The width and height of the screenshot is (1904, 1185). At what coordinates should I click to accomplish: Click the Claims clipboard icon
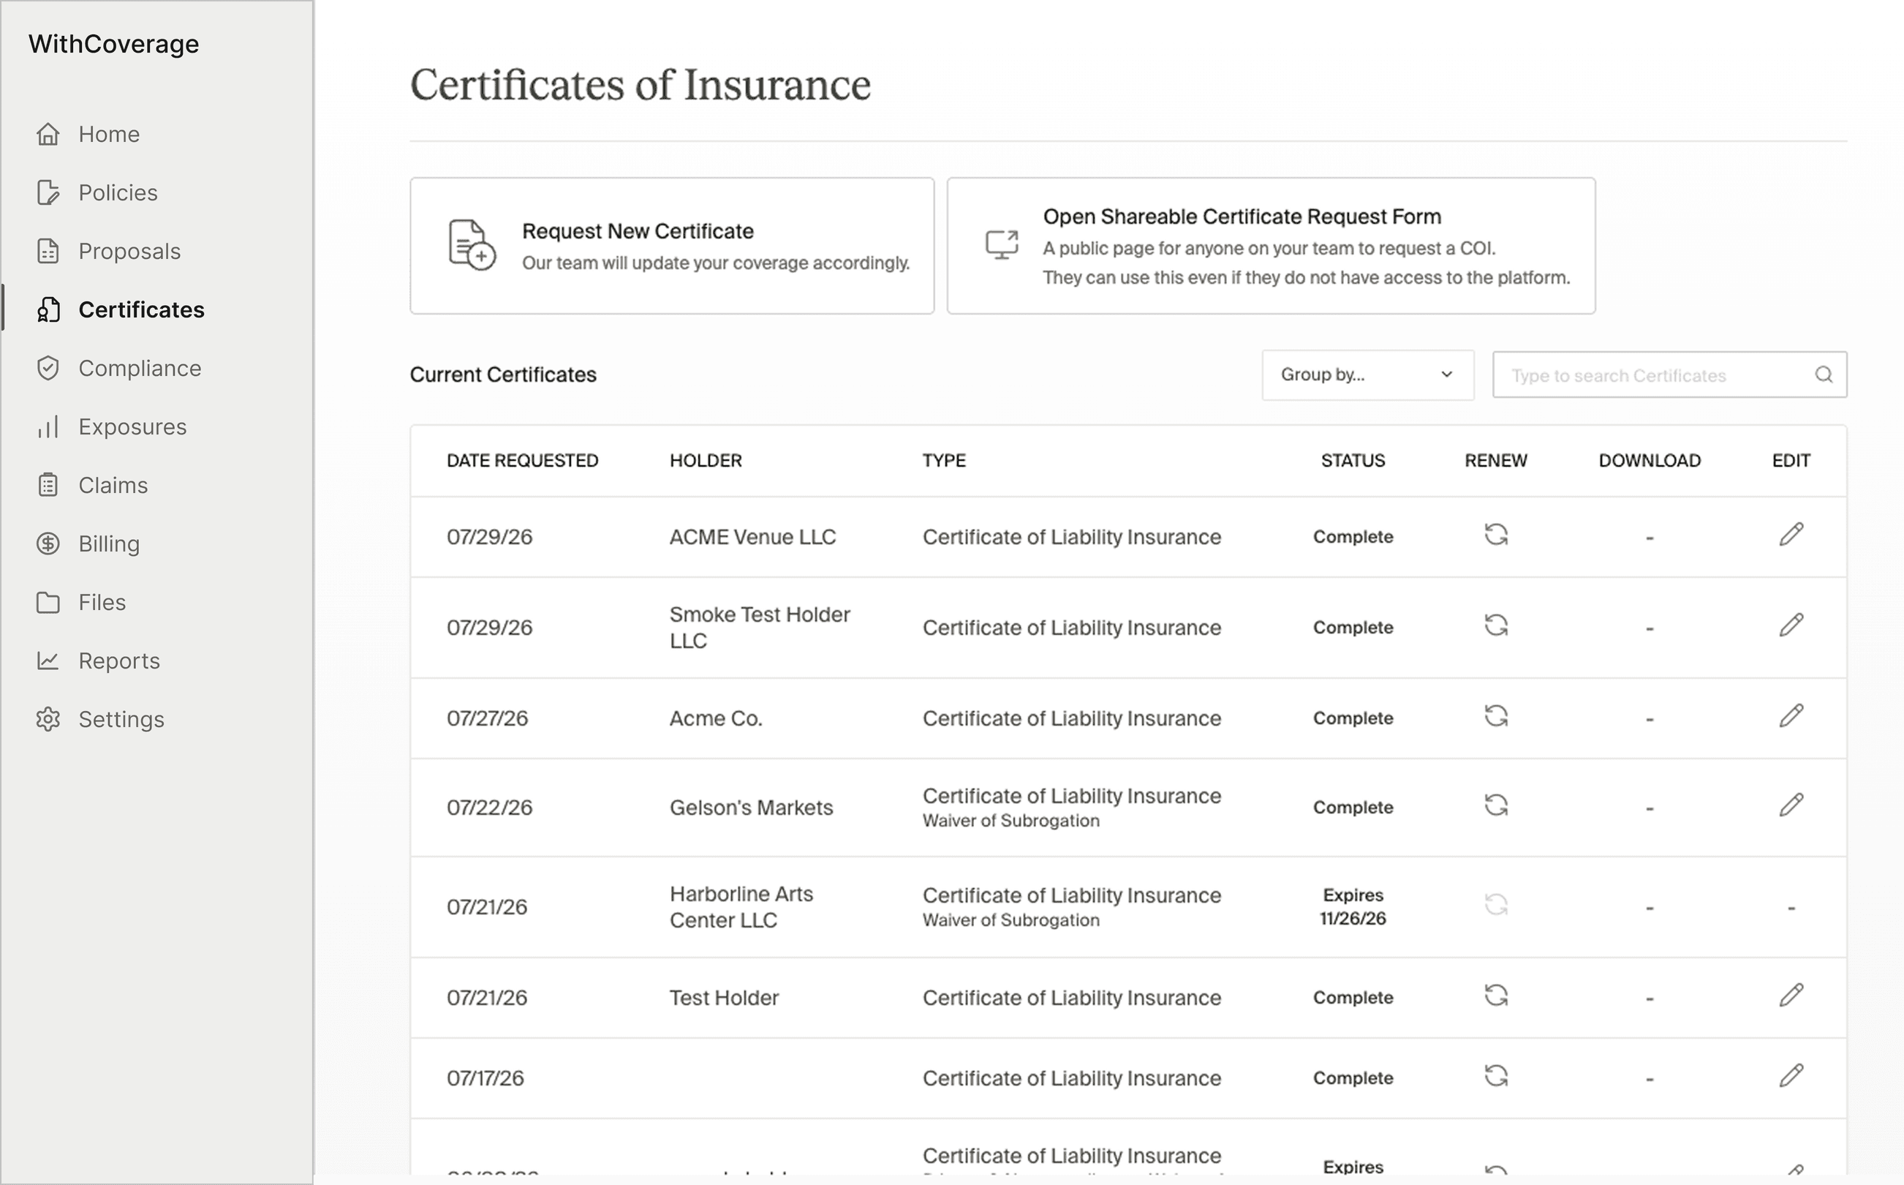click(x=48, y=485)
